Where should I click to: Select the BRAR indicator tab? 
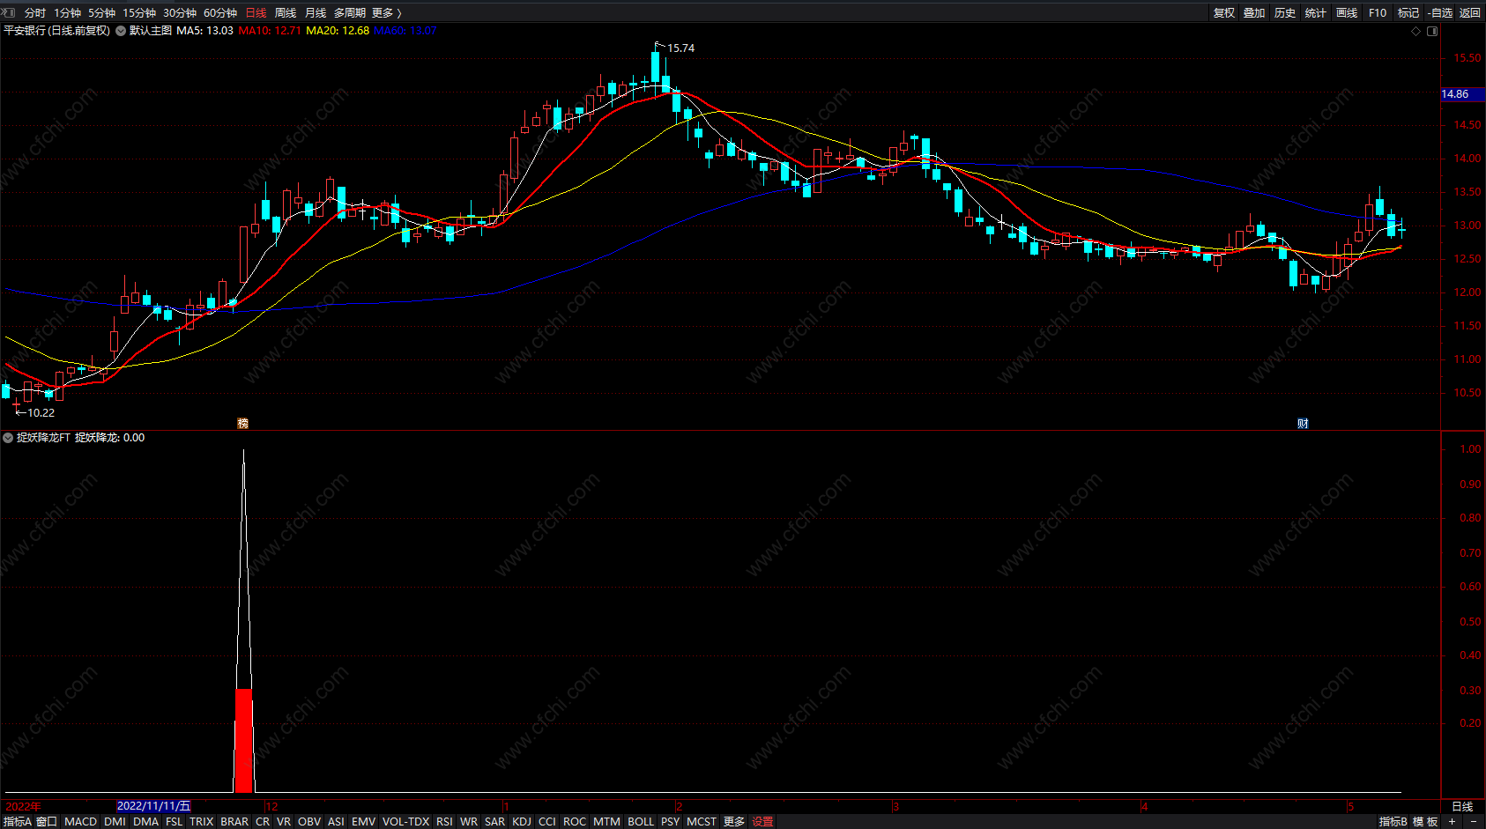tap(234, 822)
